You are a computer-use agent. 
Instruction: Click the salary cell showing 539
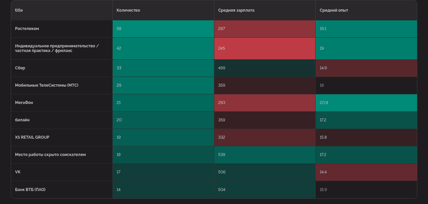(x=264, y=155)
